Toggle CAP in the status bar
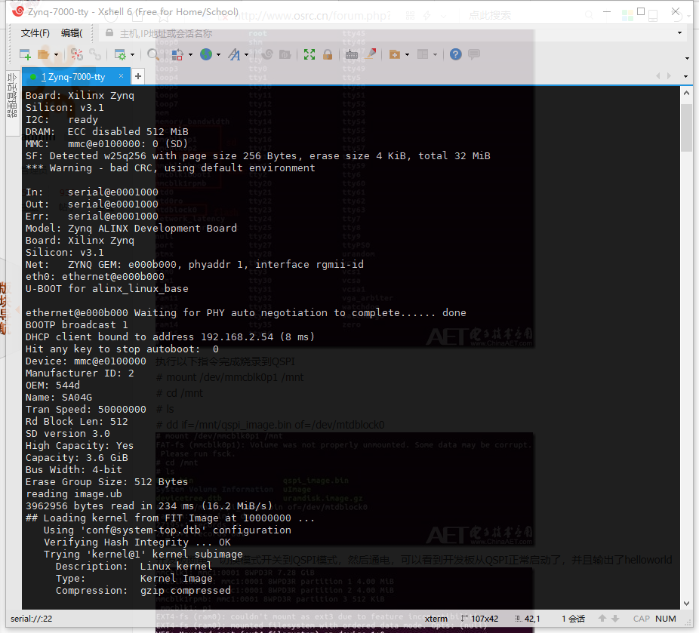Viewport: 699px width, 633px height. tap(642, 618)
